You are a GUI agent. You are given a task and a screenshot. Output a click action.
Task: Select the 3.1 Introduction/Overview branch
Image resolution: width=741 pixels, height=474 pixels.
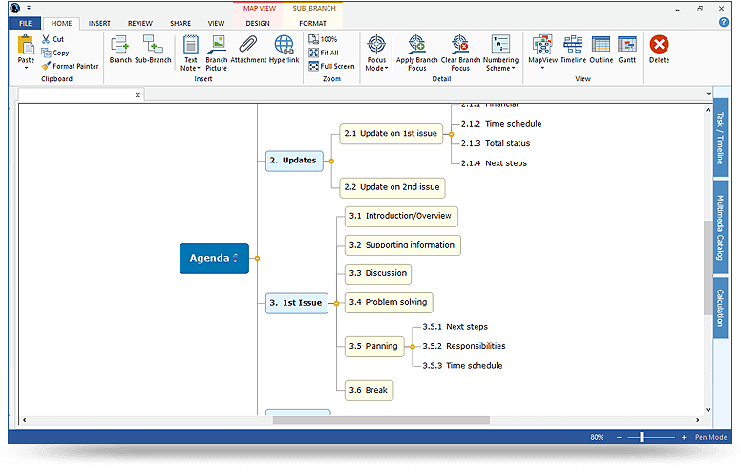(x=401, y=217)
